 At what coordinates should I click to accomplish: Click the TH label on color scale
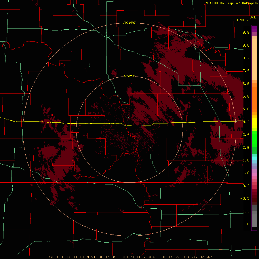tap(247, 224)
